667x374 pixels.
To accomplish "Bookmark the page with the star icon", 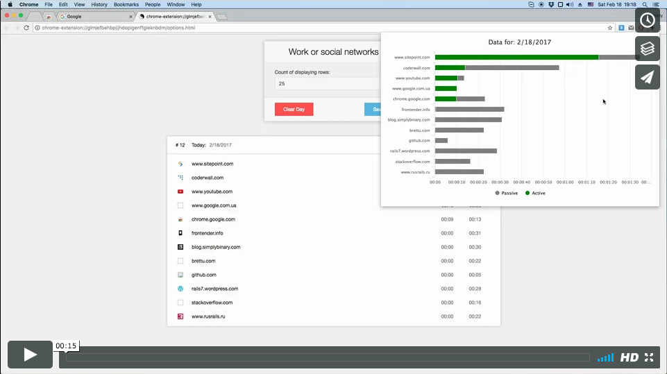I will [x=610, y=28].
